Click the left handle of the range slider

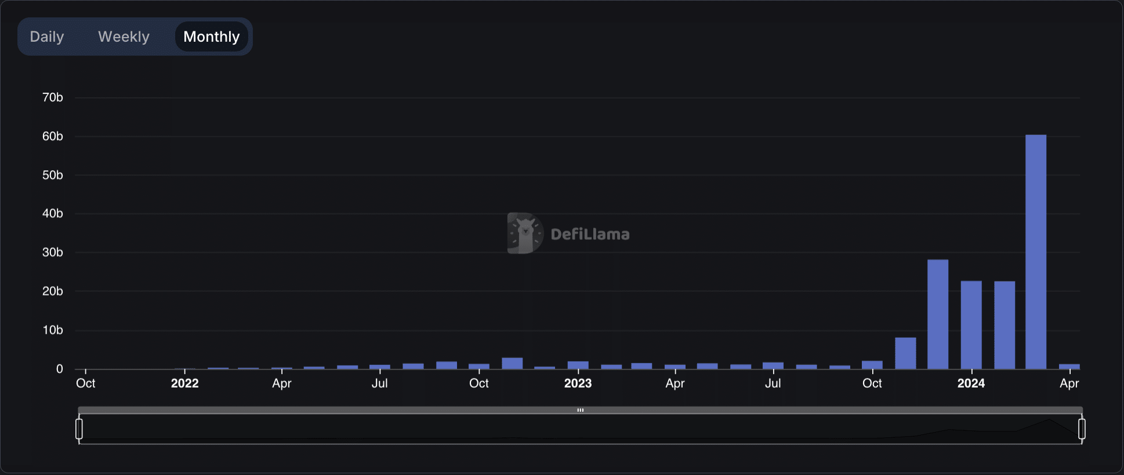click(x=79, y=429)
